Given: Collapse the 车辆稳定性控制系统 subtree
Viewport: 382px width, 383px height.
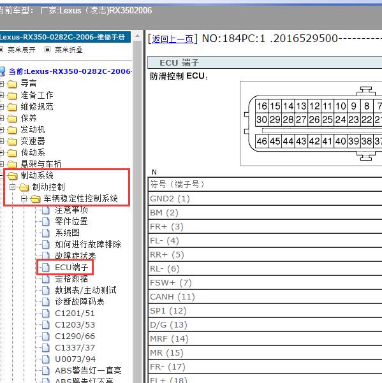Looking at the screenshot, I should (24, 199).
